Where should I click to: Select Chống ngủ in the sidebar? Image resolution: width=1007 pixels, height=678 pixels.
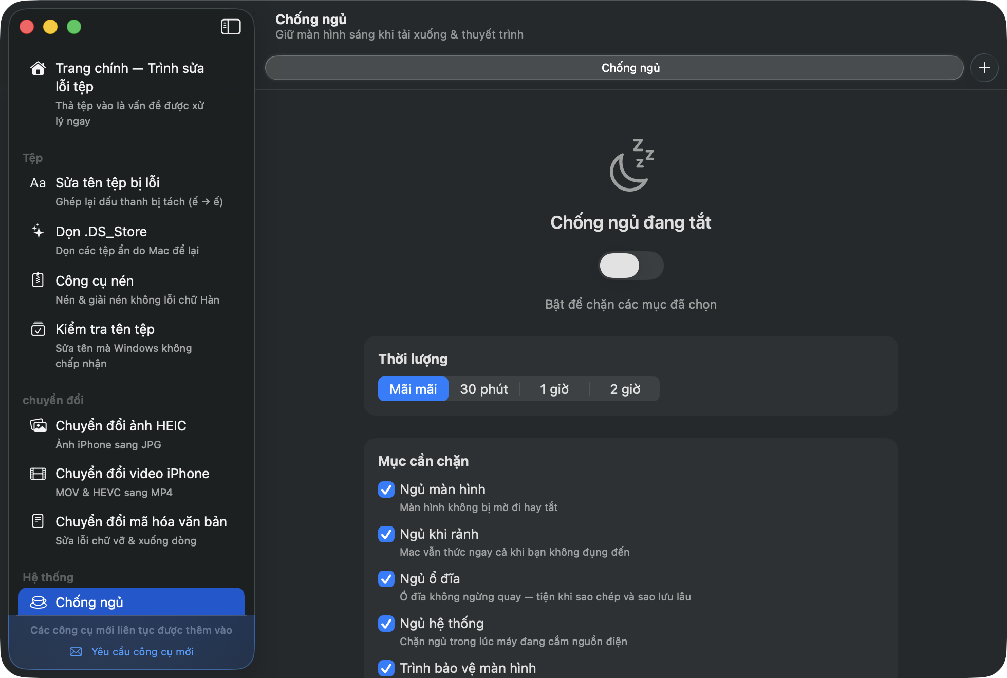(132, 602)
